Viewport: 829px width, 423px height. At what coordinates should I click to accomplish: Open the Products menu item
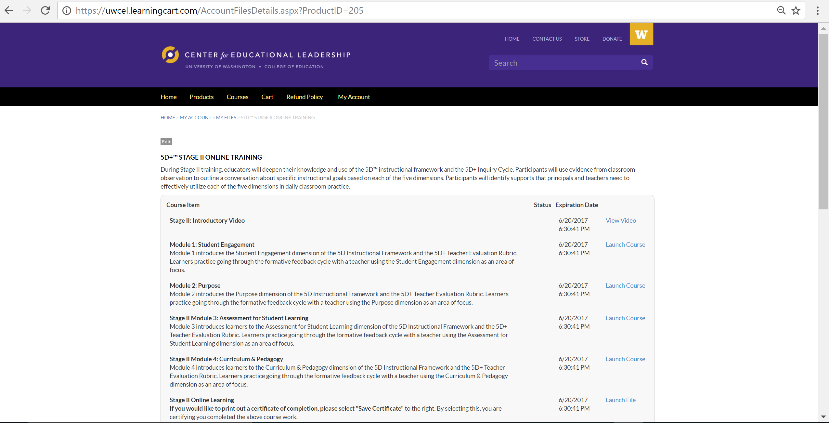coord(201,97)
